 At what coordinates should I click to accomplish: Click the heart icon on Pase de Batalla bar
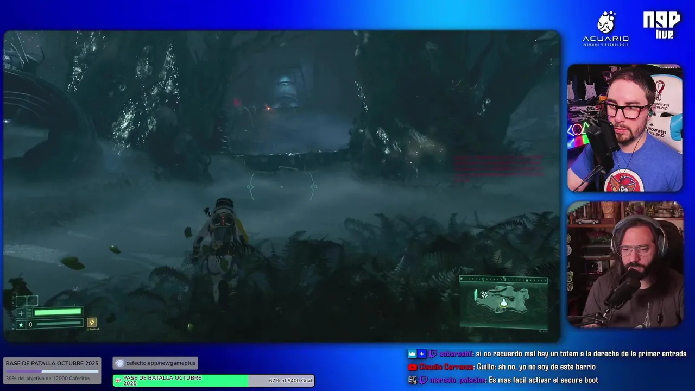(118, 381)
